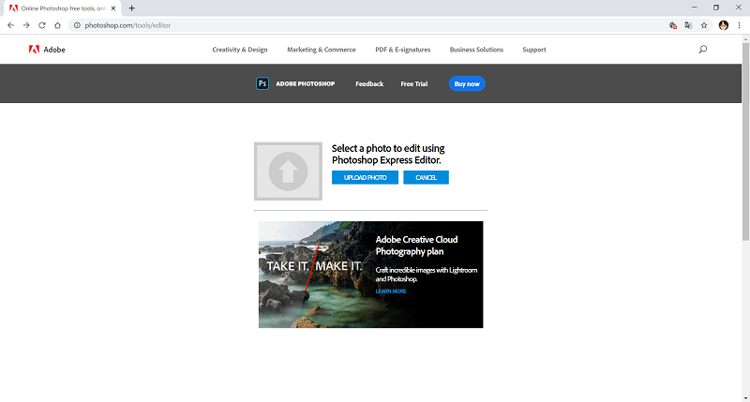This screenshot has height=402, width=750.
Task: Follow the Learn More link in ad
Action: 391,291
